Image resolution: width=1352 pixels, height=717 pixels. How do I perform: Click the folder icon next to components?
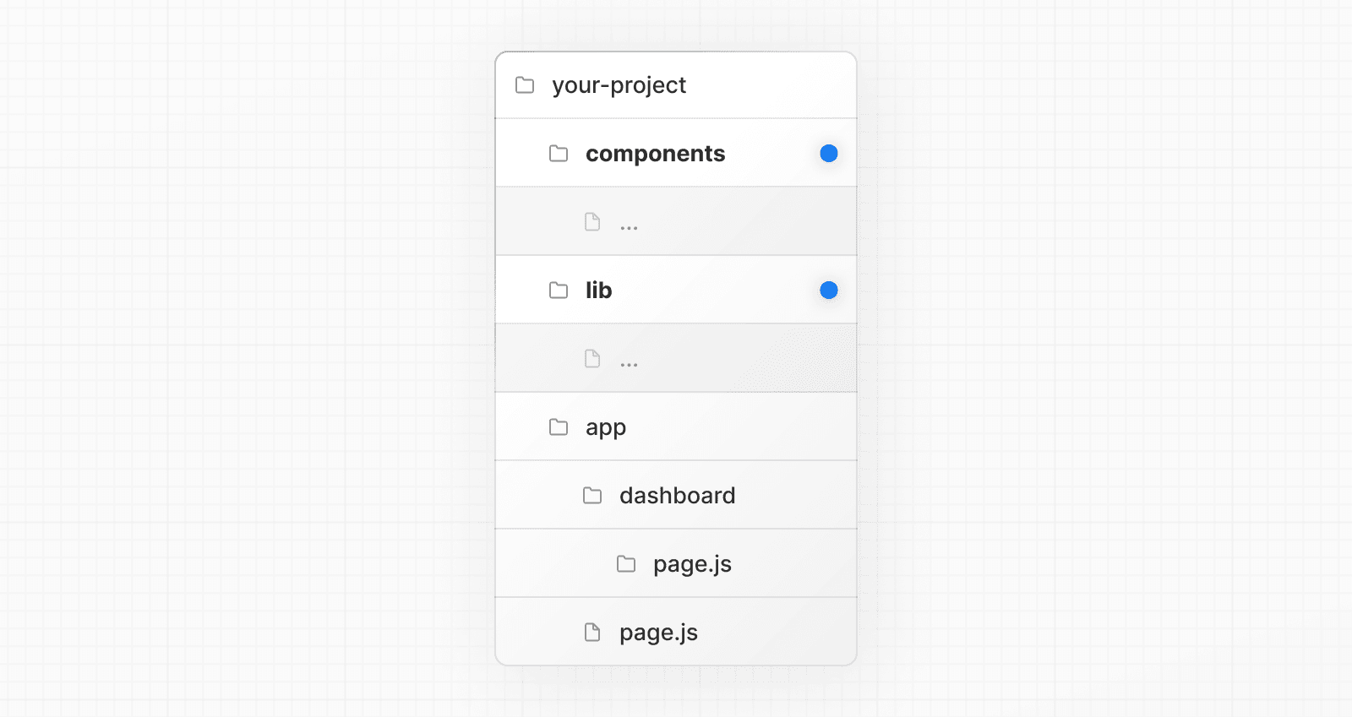(x=559, y=154)
